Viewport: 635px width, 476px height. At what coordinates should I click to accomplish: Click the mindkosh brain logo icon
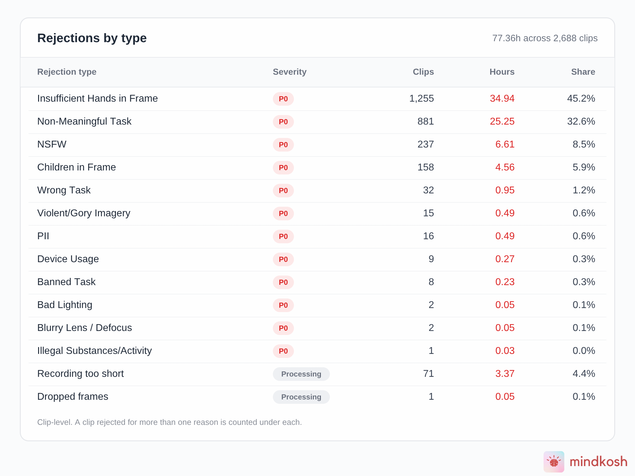click(x=554, y=462)
